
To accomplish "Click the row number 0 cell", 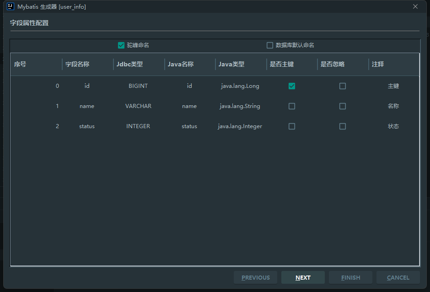I will point(36,86).
